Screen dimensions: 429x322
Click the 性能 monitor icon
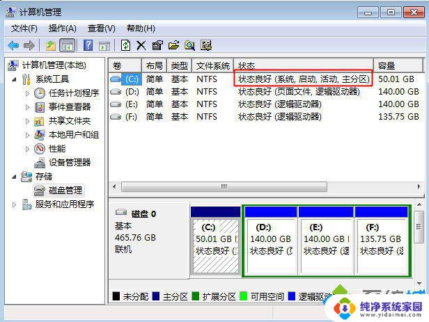[x=40, y=149]
